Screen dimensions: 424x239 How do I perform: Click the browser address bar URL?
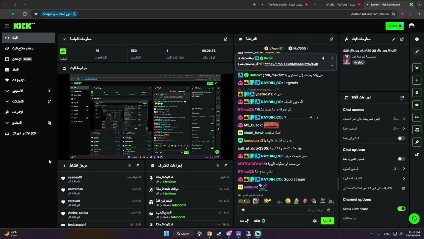(x=370, y=14)
